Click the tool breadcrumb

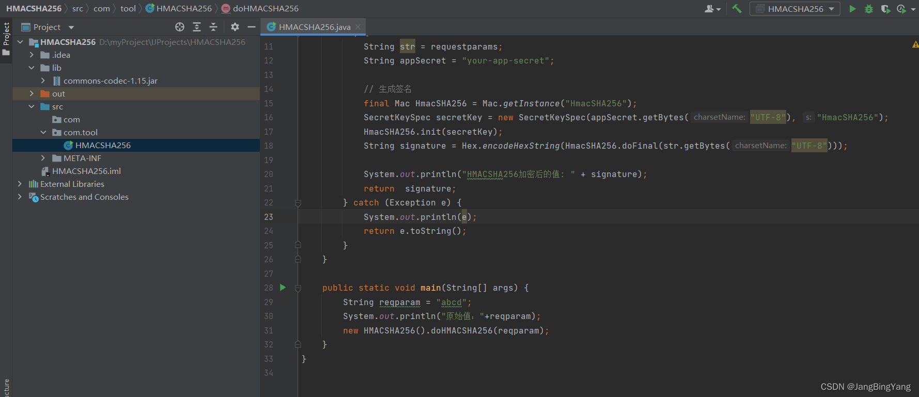[x=128, y=8]
